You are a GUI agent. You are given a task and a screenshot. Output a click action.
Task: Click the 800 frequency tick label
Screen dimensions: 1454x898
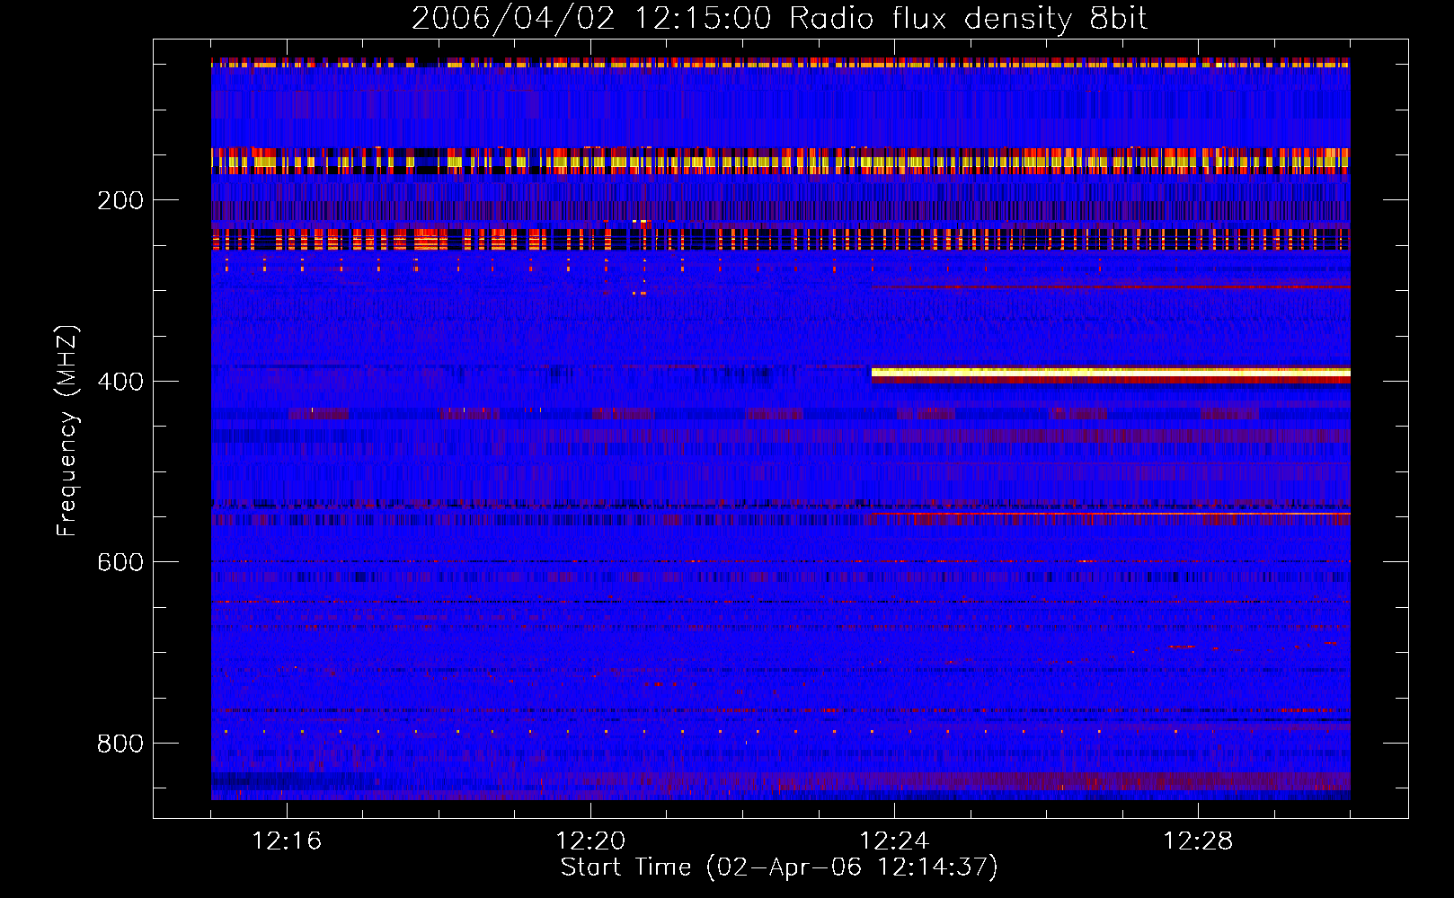pos(120,744)
